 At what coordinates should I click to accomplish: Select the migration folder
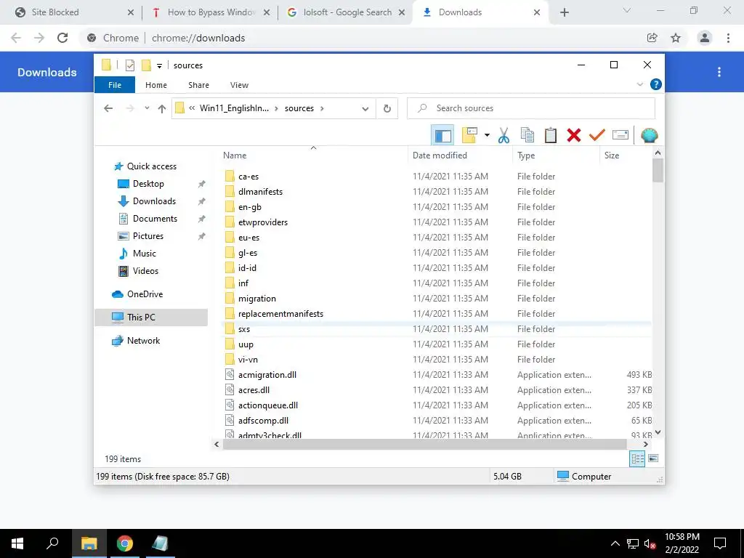tap(256, 299)
